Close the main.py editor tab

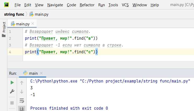(x=33, y=24)
